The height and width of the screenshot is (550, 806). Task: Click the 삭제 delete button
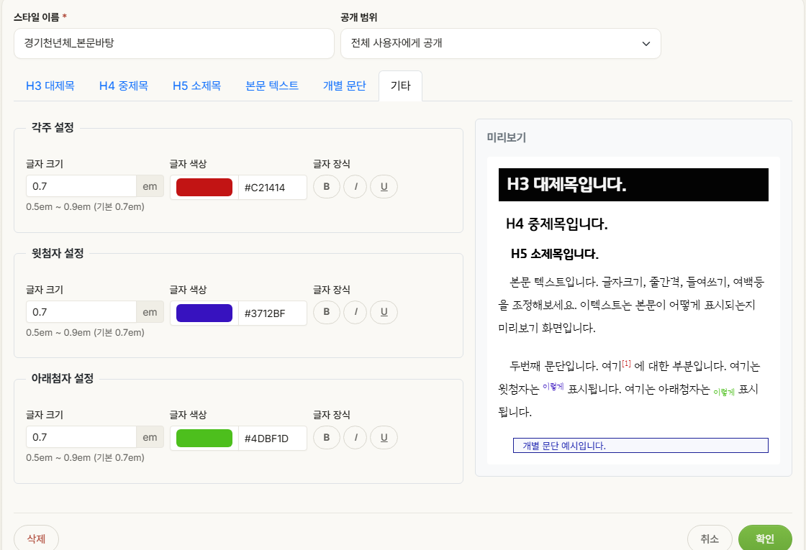click(36, 538)
